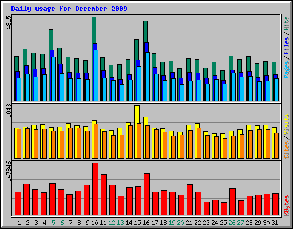The height and width of the screenshot is (229, 293).
Task: Click the Visits legend label
Action: [286, 124]
